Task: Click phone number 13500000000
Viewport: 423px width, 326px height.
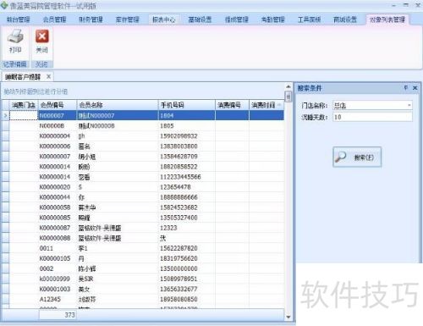Action: (x=179, y=268)
